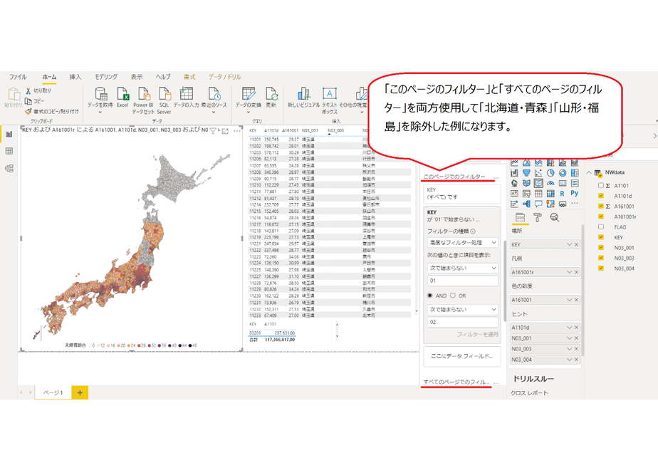Open the dropdown arrow on A161001r legend field
Image resolution: width=658 pixels, height=470 pixels.
pyautogui.click(x=569, y=272)
